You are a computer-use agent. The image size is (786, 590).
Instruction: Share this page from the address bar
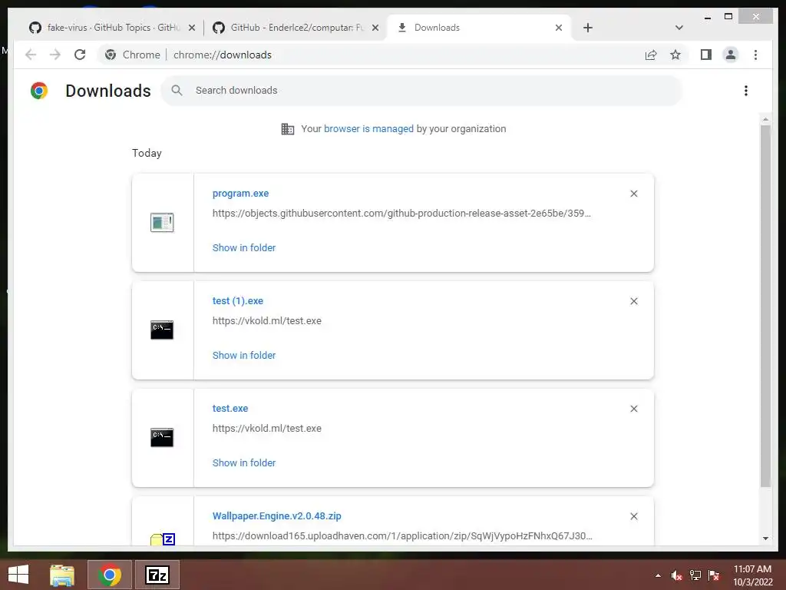(x=651, y=55)
